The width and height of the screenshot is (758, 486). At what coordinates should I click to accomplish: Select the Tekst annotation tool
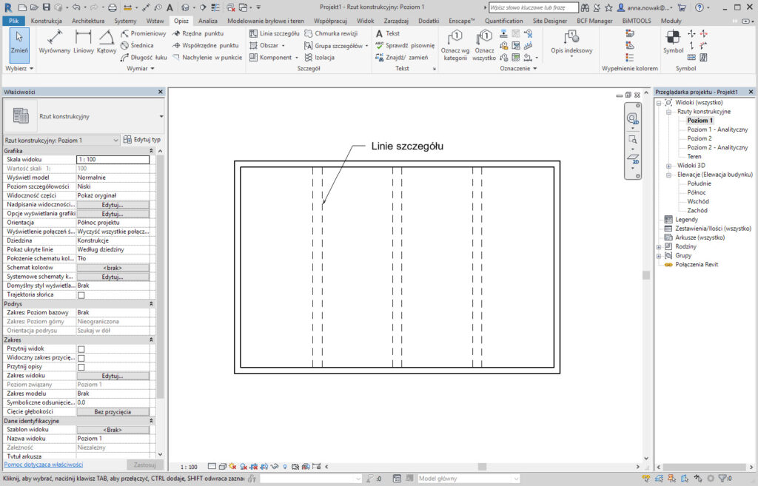[x=388, y=34]
